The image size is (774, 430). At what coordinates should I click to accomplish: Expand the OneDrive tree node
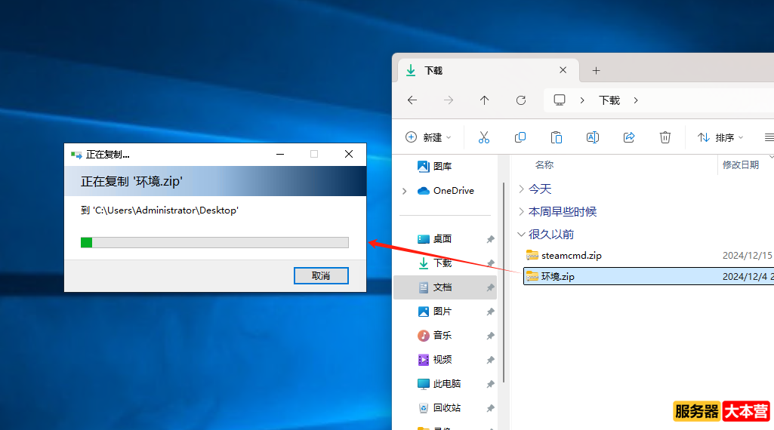[x=404, y=191]
